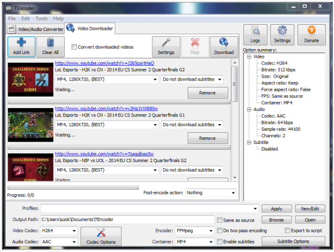Collapse the Video tree node
The image size is (334, 252).
click(249, 57)
